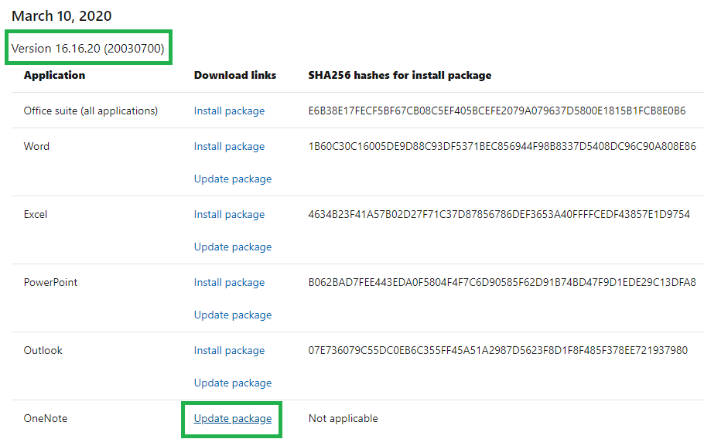The image size is (704, 439).
Task: Select the Outlook hash starting 07E73607
Action: pos(498,351)
